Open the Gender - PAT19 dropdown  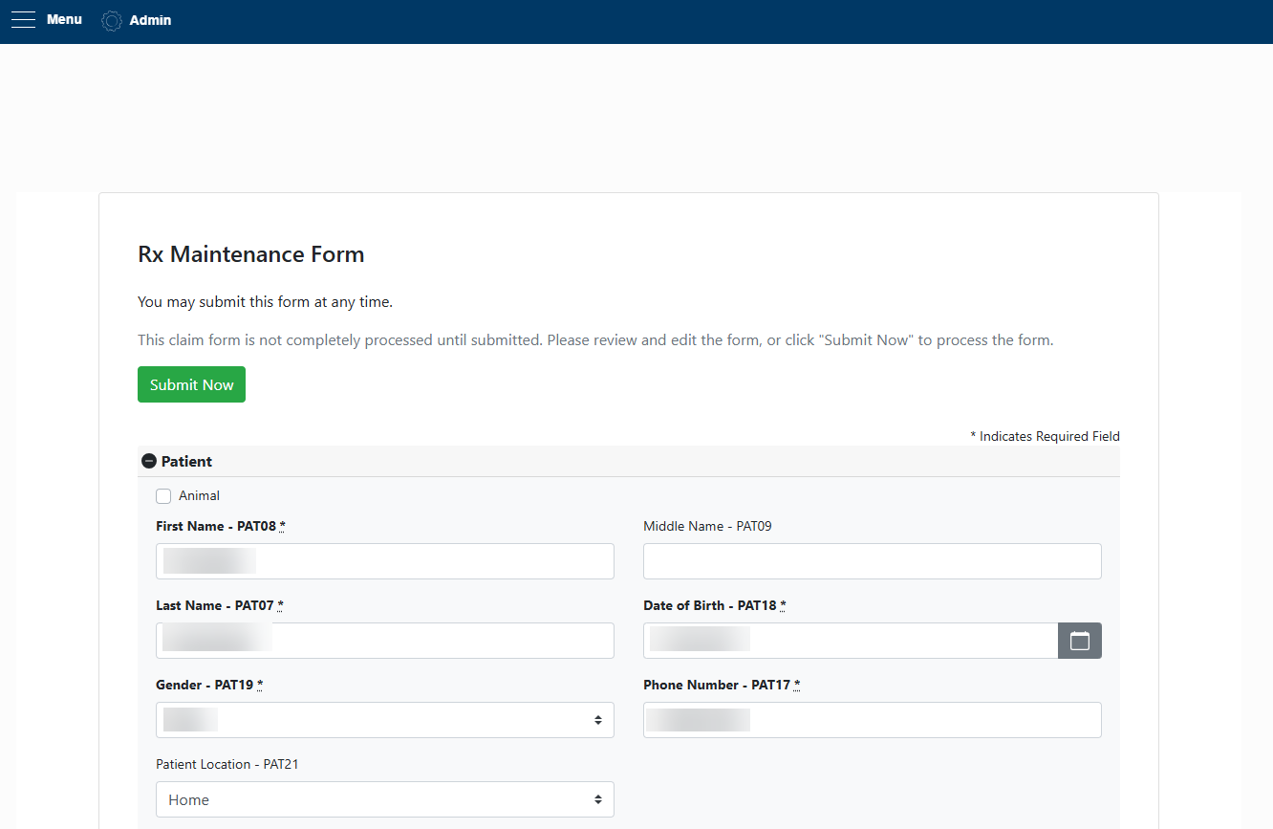pyautogui.click(x=385, y=720)
